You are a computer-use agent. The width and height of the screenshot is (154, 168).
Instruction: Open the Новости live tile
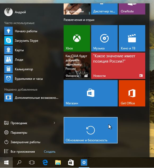[118, 66]
